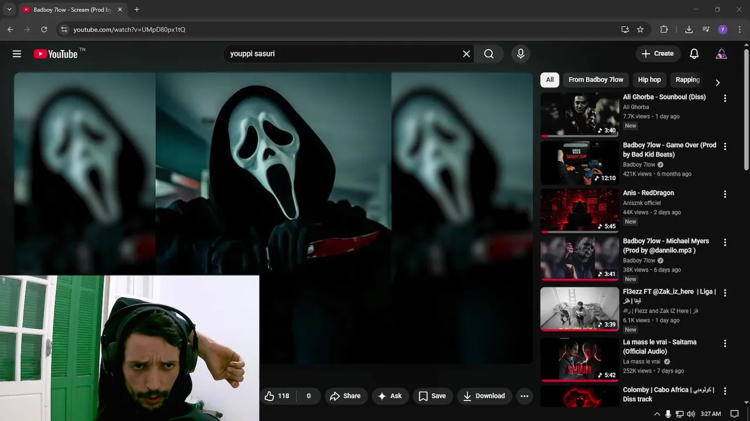Open the Create menu
This screenshot has width=750, height=421.
pos(658,53)
